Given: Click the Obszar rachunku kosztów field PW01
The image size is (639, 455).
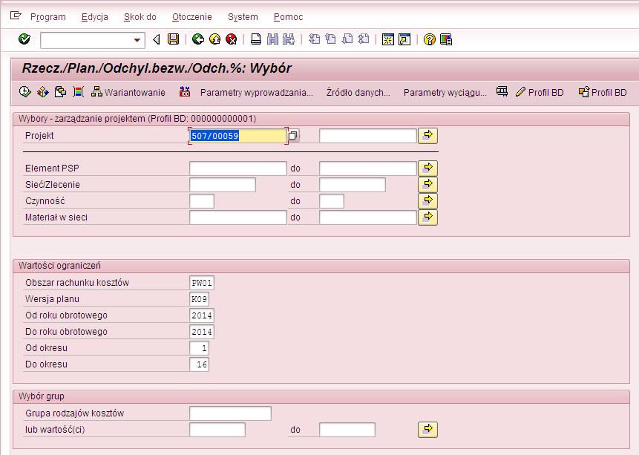Looking at the screenshot, I should pyautogui.click(x=202, y=283).
